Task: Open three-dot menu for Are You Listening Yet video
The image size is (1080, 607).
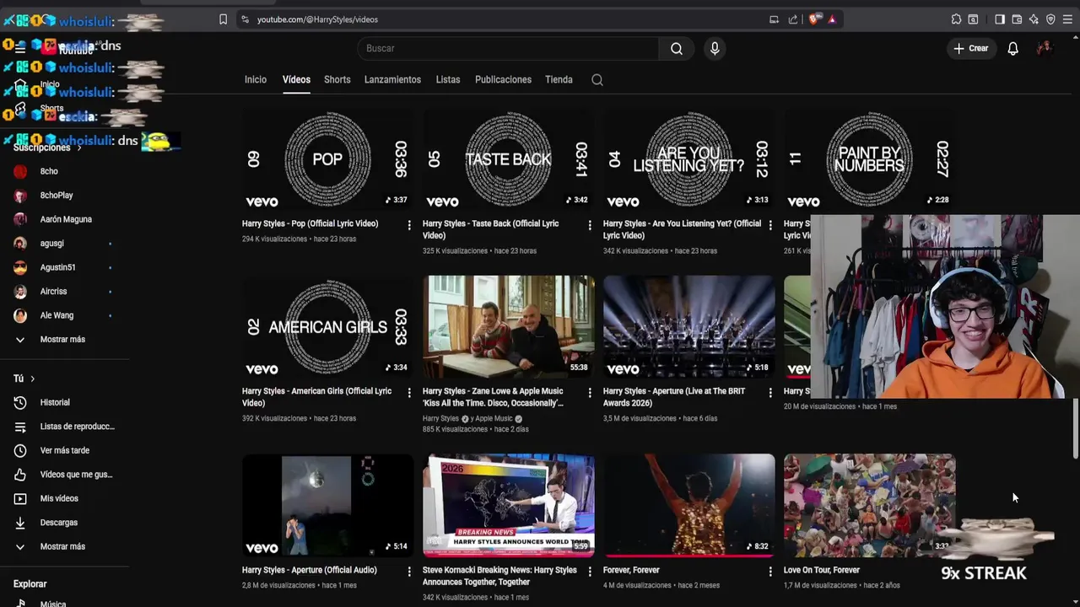Action: click(770, 225)
